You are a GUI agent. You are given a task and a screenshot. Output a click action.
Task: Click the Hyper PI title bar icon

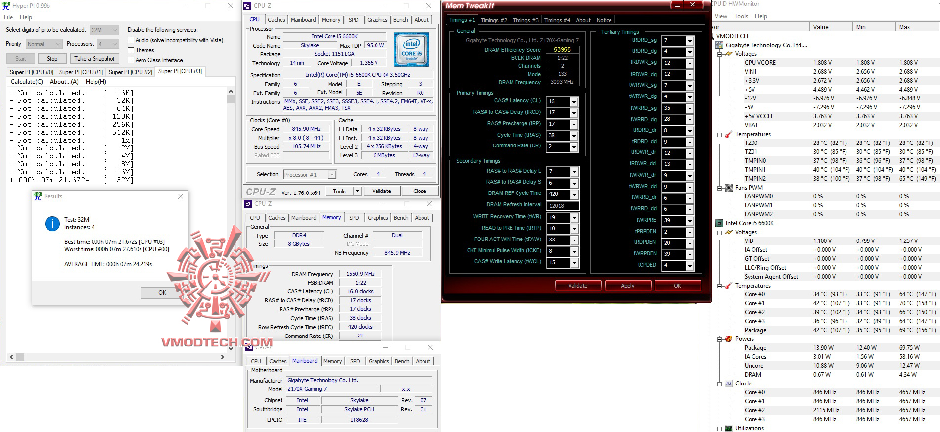[6, 6]
